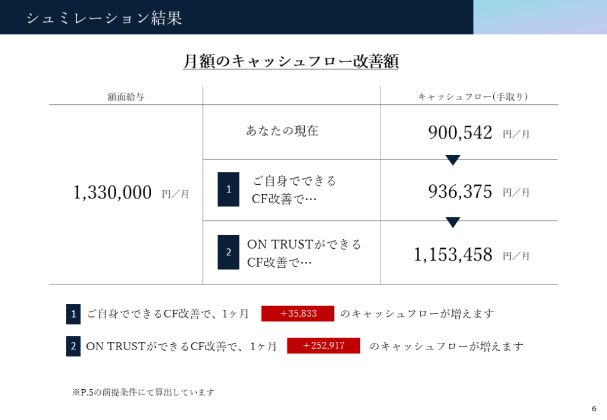Click the page number 6

coord(594,408)
